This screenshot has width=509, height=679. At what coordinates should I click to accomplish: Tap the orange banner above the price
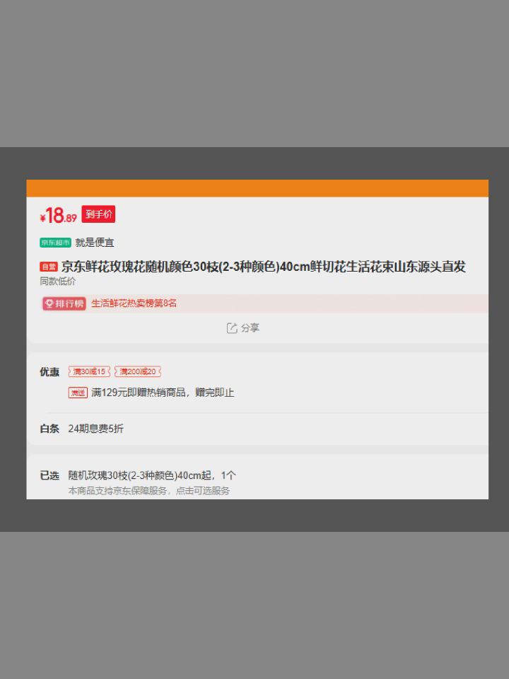[257, 188]
